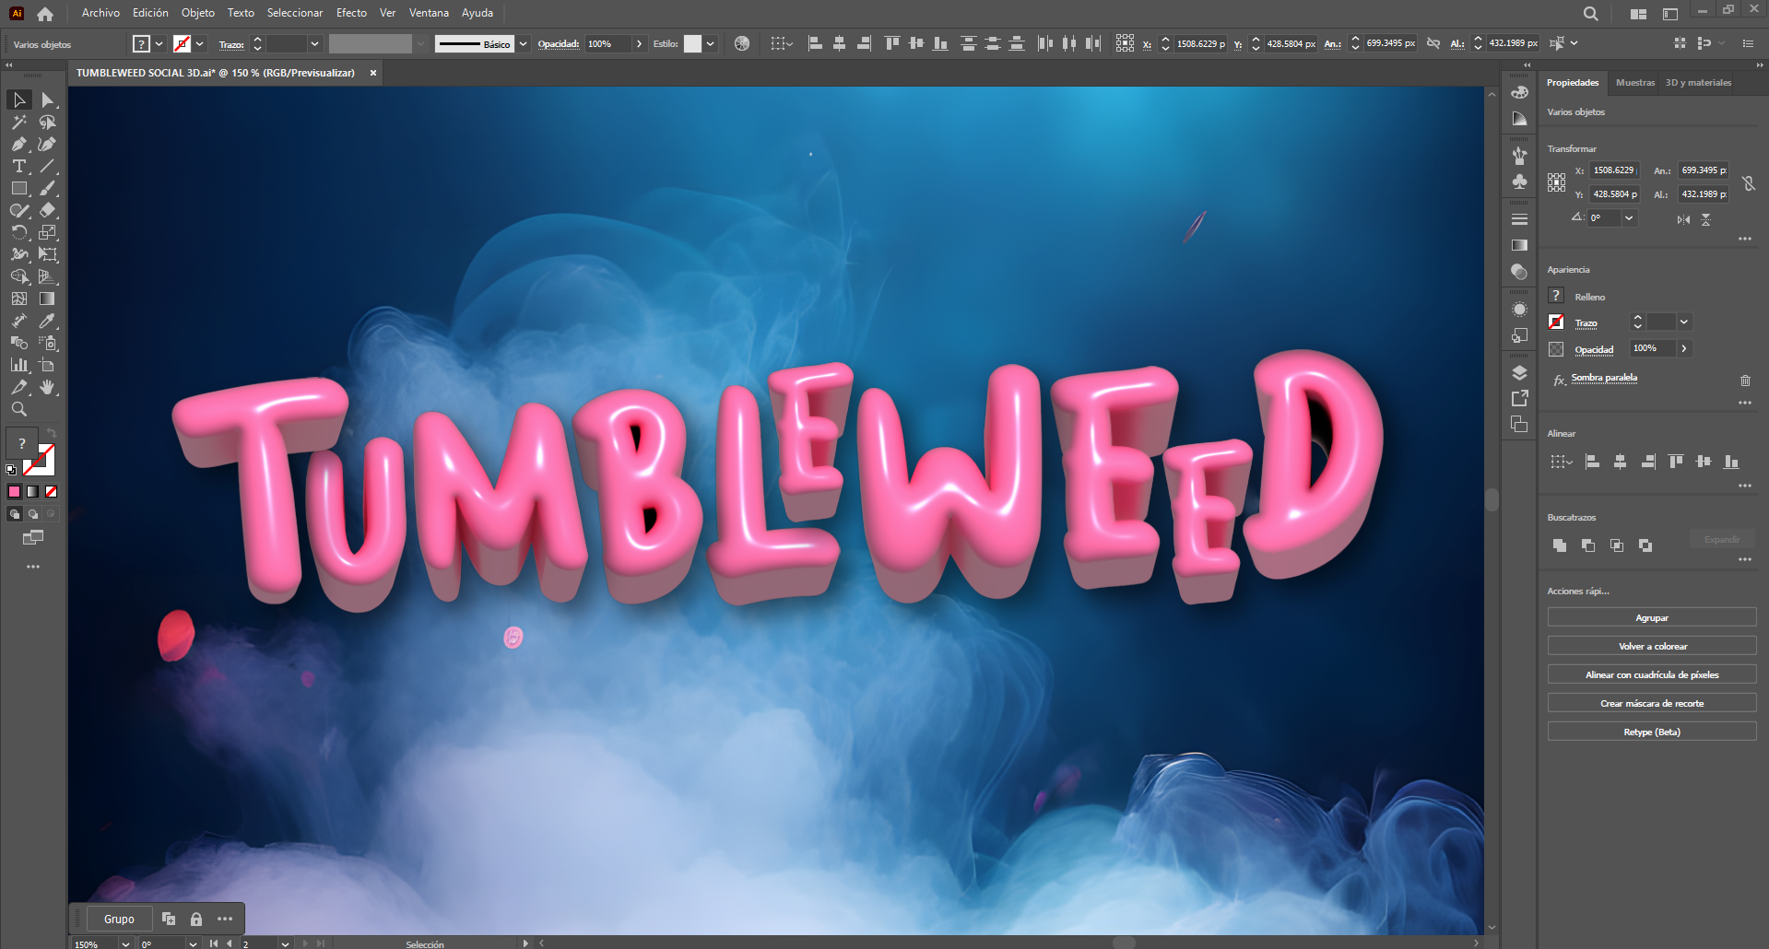Select the Curvature tool

coord(48,144)
